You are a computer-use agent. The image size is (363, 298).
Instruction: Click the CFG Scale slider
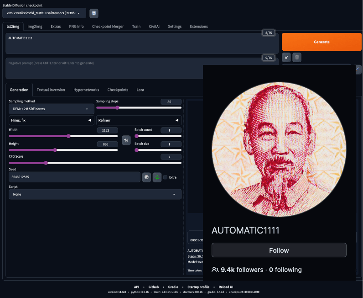(95, 163)
